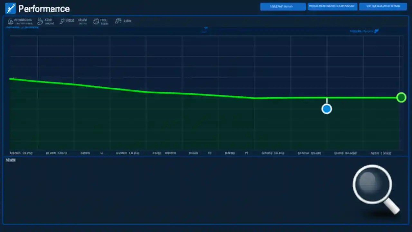Click the Performance page title
Screen dimensions: 412x232
click(44, 9)
